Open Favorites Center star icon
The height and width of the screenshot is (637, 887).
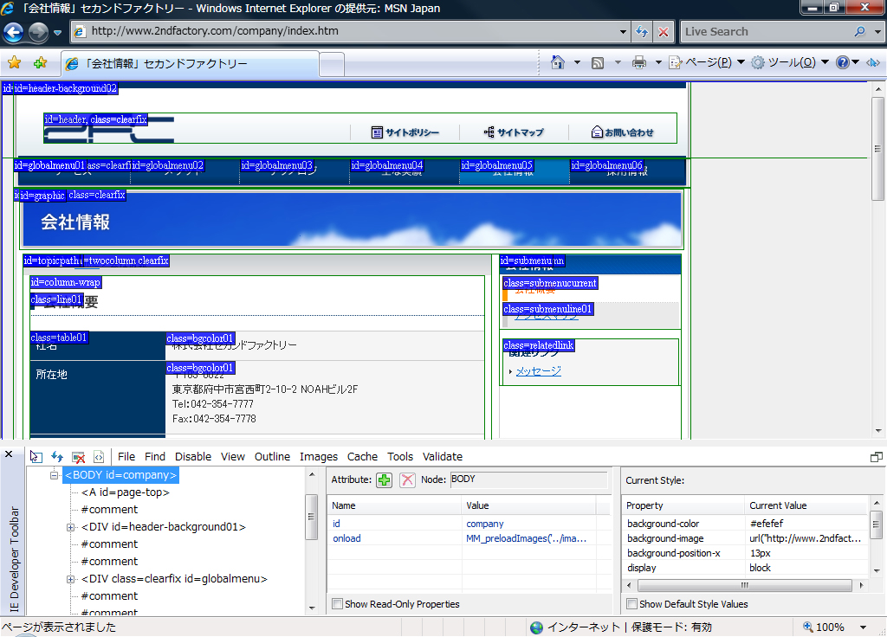pos(14,62)
